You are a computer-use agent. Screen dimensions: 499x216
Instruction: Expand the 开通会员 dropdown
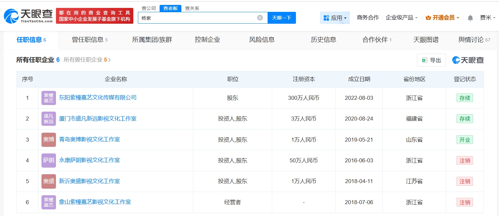coord(442,17)
